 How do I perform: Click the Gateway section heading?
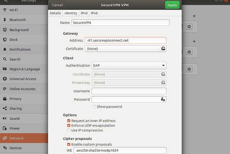(70, 33)
